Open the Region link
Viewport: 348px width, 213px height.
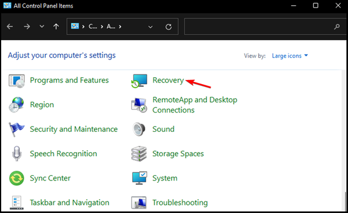[42, 104]
